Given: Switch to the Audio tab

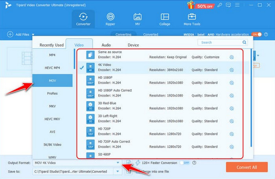Looking at the screenshot, I should click(x=106, y=45).
